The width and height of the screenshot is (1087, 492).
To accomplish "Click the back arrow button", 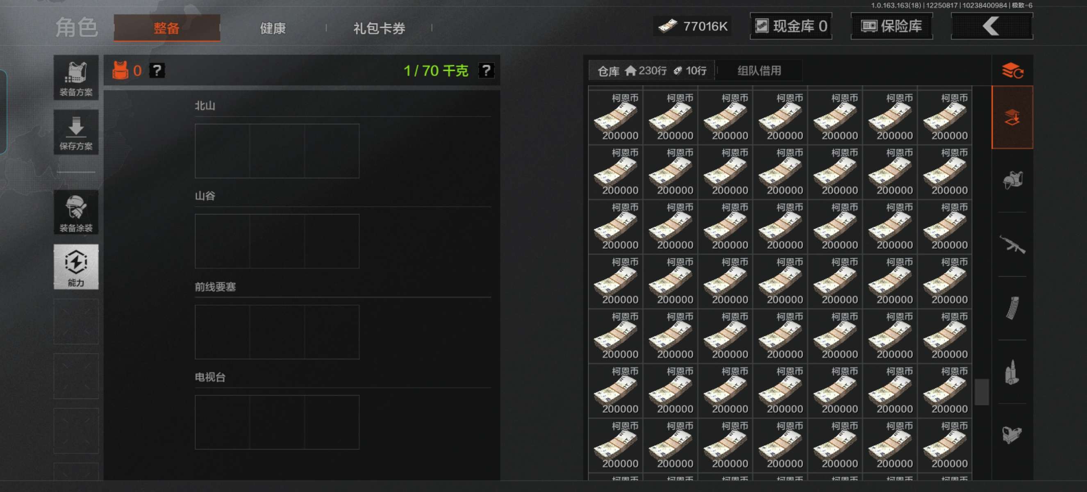I will pos(991,26).
